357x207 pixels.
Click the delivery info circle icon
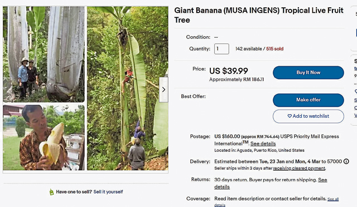click(x=346, y=161)
